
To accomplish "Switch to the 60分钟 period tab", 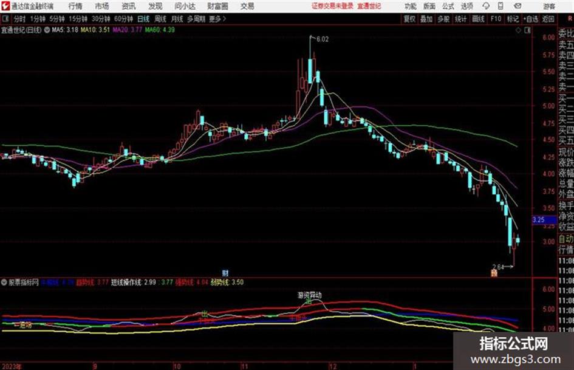I will 123,19.
